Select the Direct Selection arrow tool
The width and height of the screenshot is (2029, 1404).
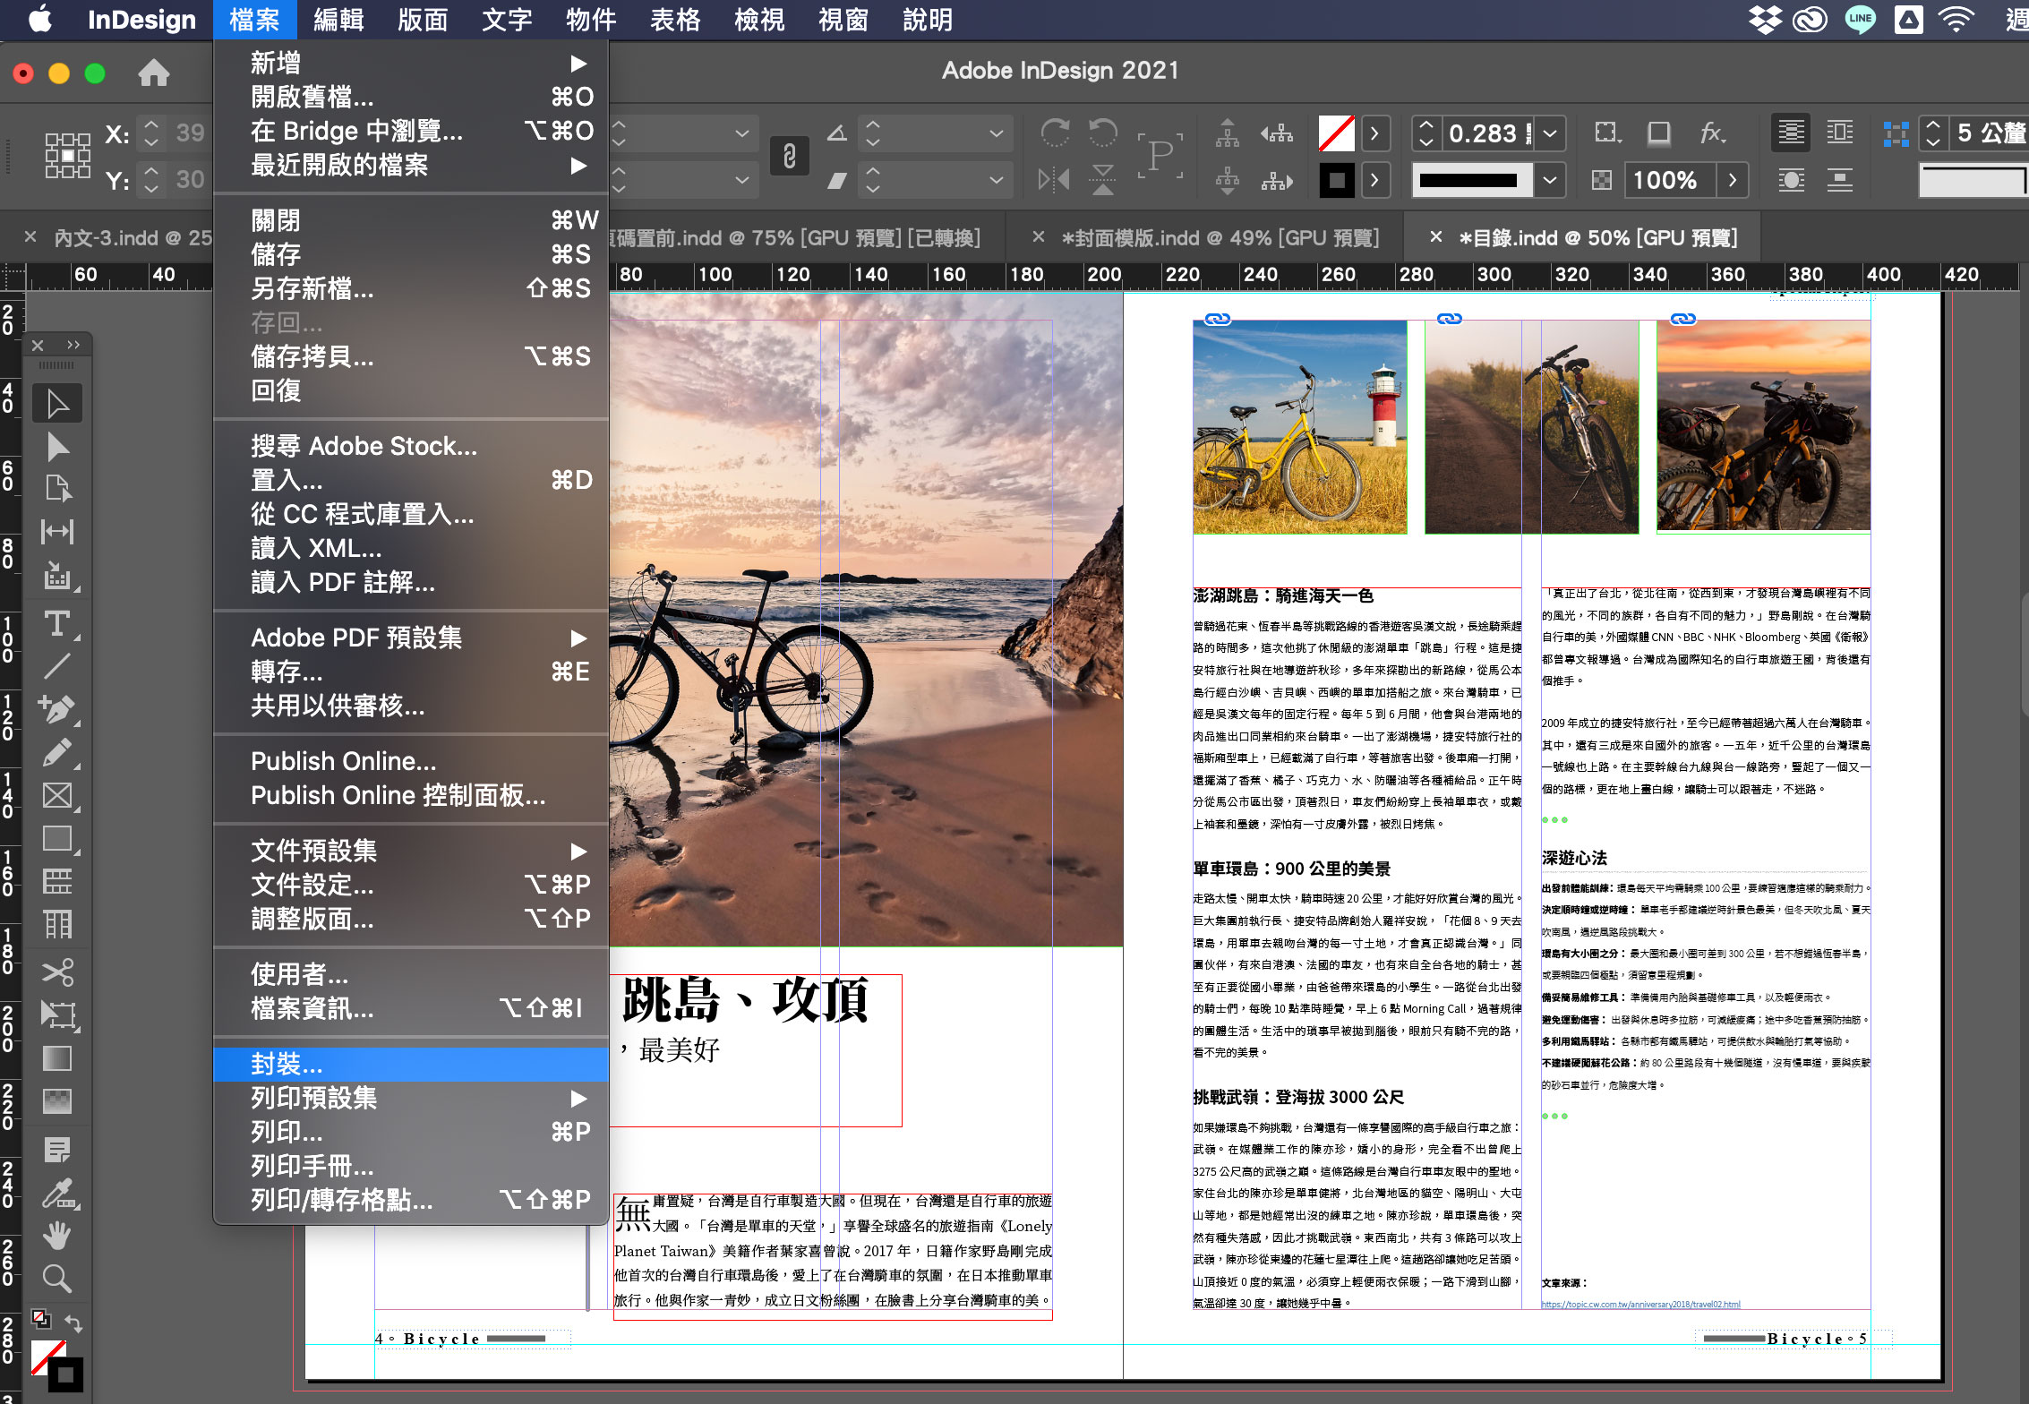[x=57, y=446]
